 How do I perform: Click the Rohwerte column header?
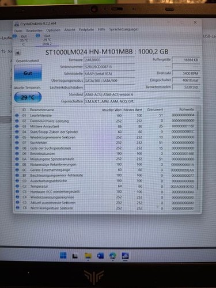point(187,109)
